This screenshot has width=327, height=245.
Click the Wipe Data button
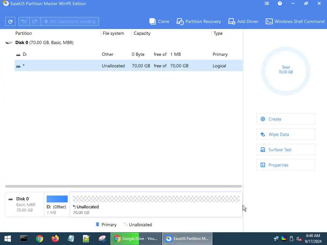click(285, 134)
